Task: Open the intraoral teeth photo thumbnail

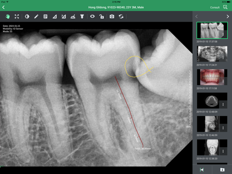Action: tap(212, 77)
